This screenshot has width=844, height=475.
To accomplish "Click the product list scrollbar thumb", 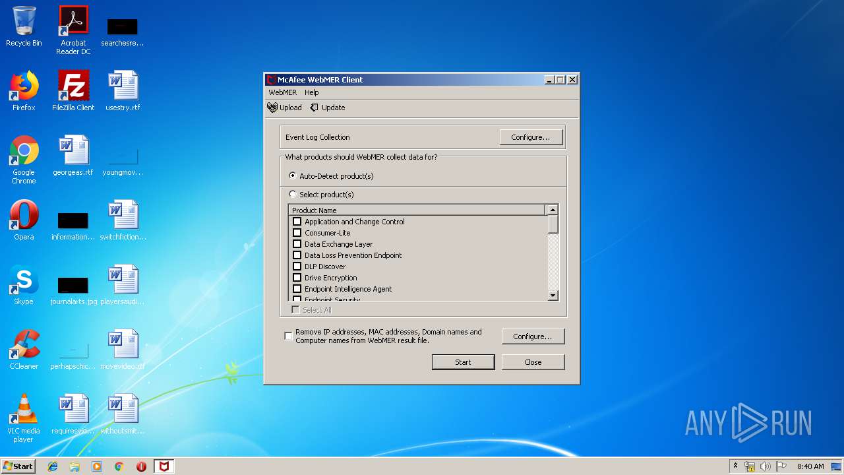I will coord(553,224).
